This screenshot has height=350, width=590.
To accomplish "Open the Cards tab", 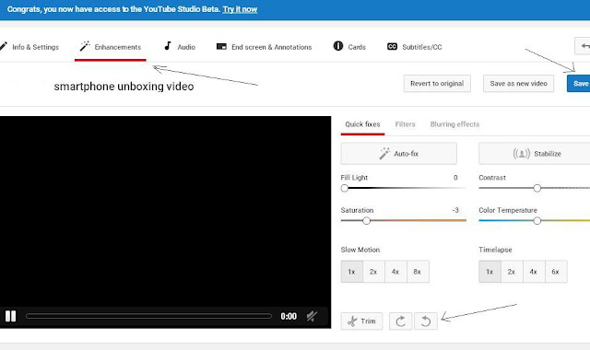I will click(349, 47).
